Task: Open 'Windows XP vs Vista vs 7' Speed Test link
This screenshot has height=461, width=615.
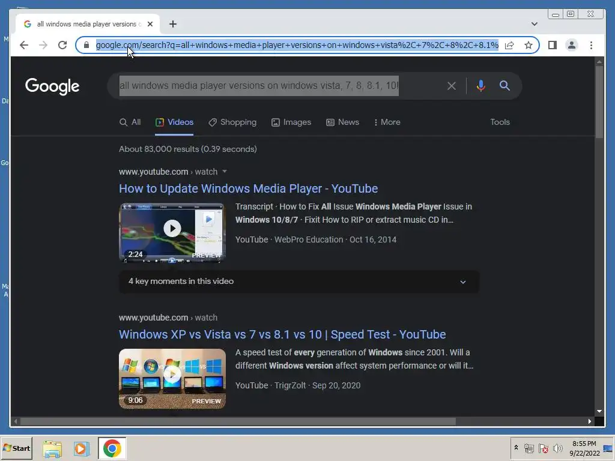Action: pos(282,334)
